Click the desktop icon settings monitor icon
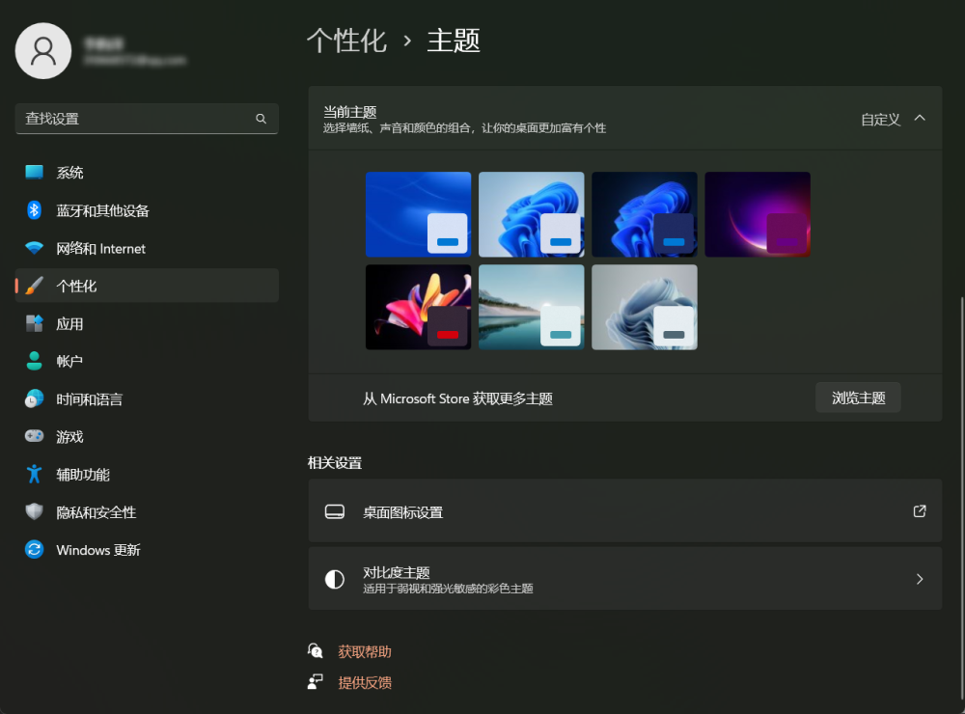The height and width of the screenshot is (714, 965). click(x=335, y=512)
